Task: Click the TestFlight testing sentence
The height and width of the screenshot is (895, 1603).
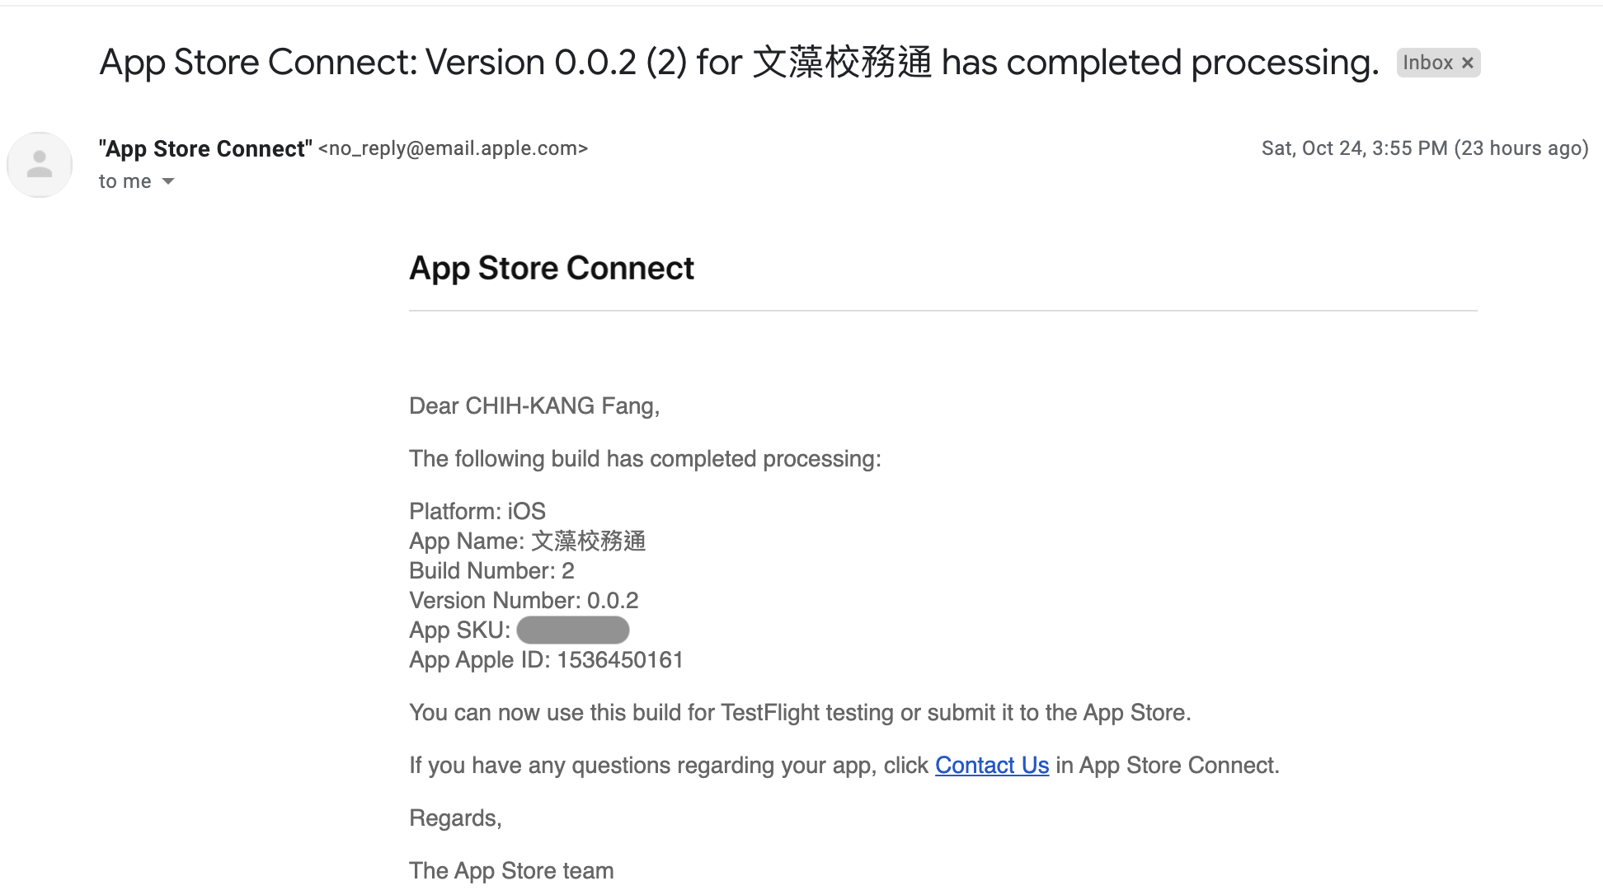Action: [x=800, y=713]
